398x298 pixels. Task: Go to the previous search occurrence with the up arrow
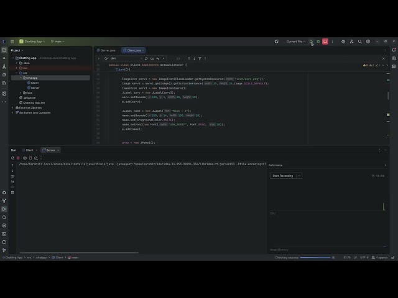pos(189,58)
